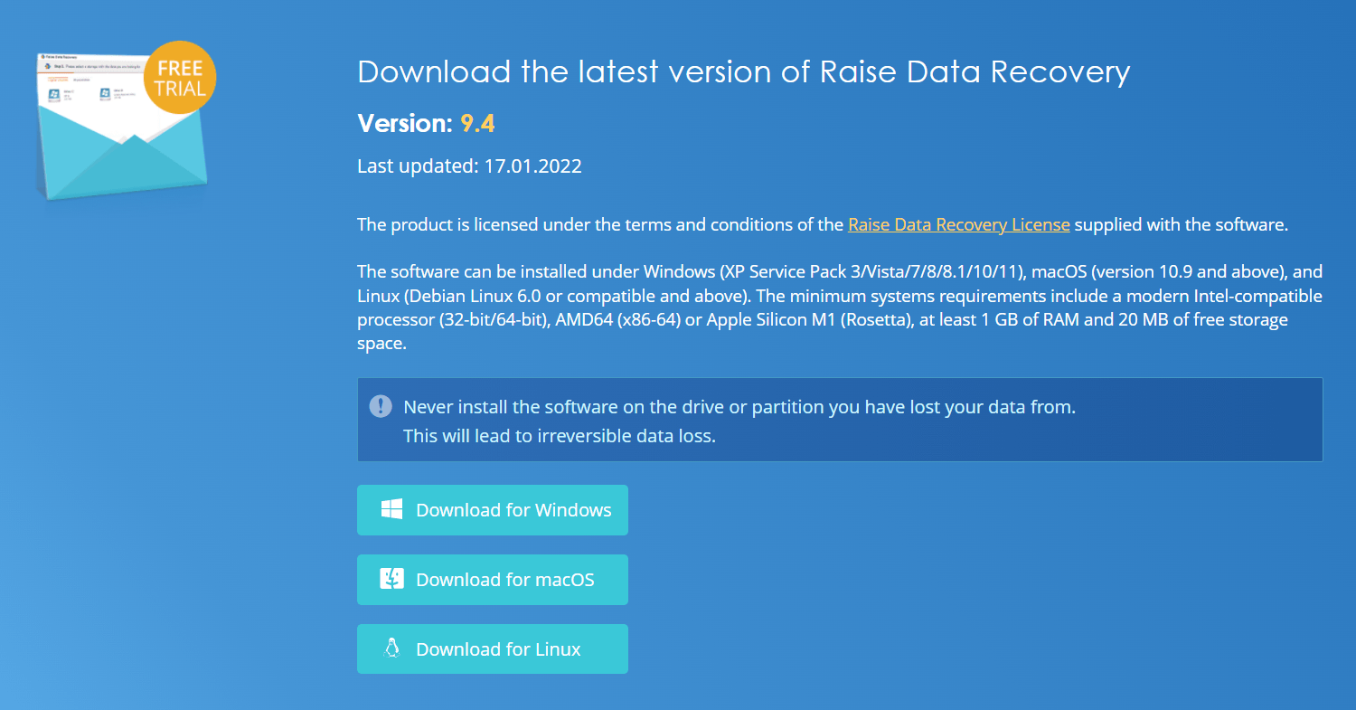Image resolution: width=1356 pixels, height=710 pixels.
Task: Click the Tux penguin icon on the Linux download button
Action: (x=391, y=648)
